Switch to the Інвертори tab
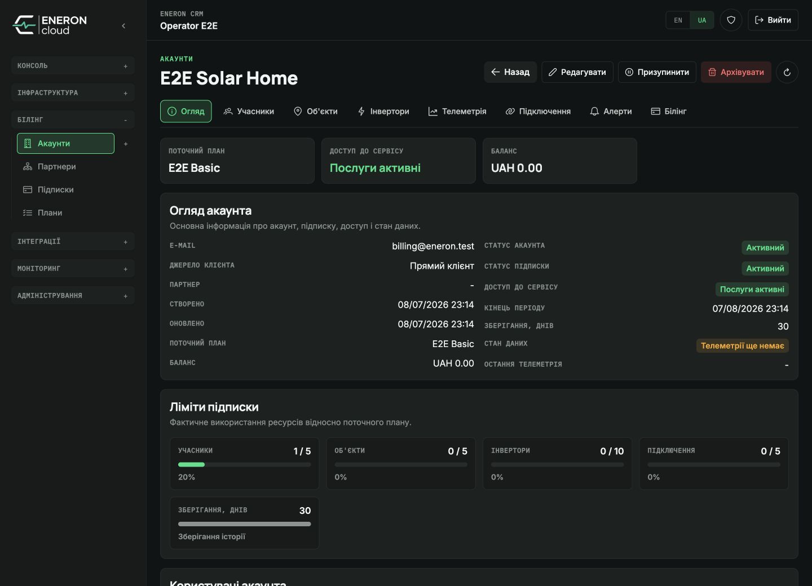 [x=383, y=112]
